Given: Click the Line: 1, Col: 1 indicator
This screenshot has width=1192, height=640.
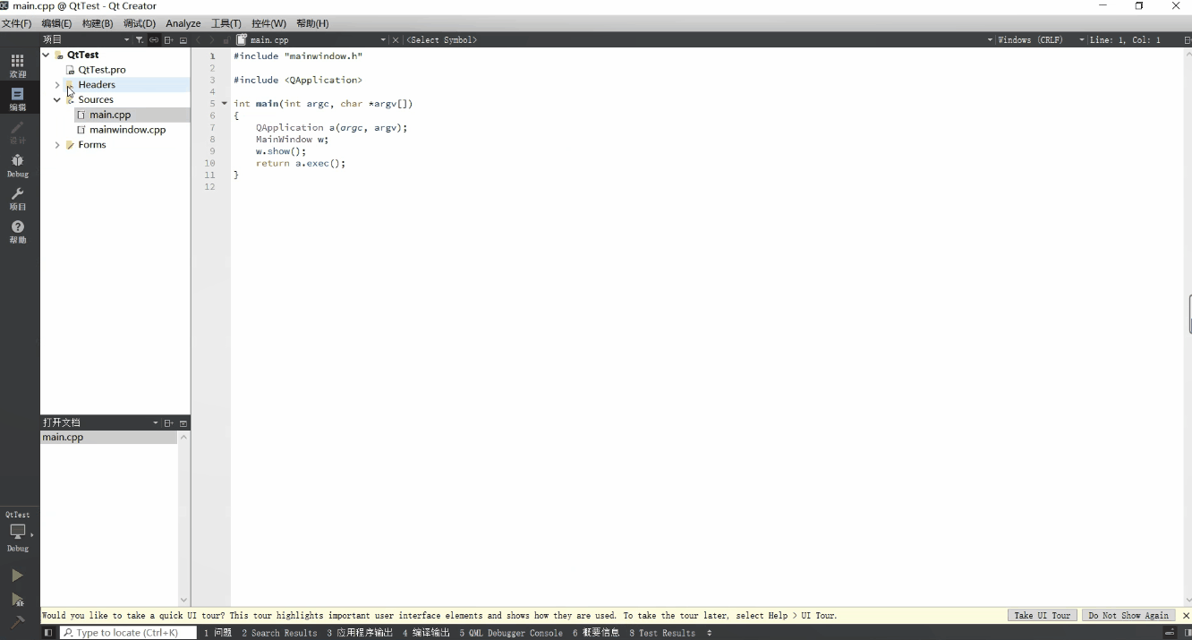Looking at the screenshot, I should [1125, 40].
